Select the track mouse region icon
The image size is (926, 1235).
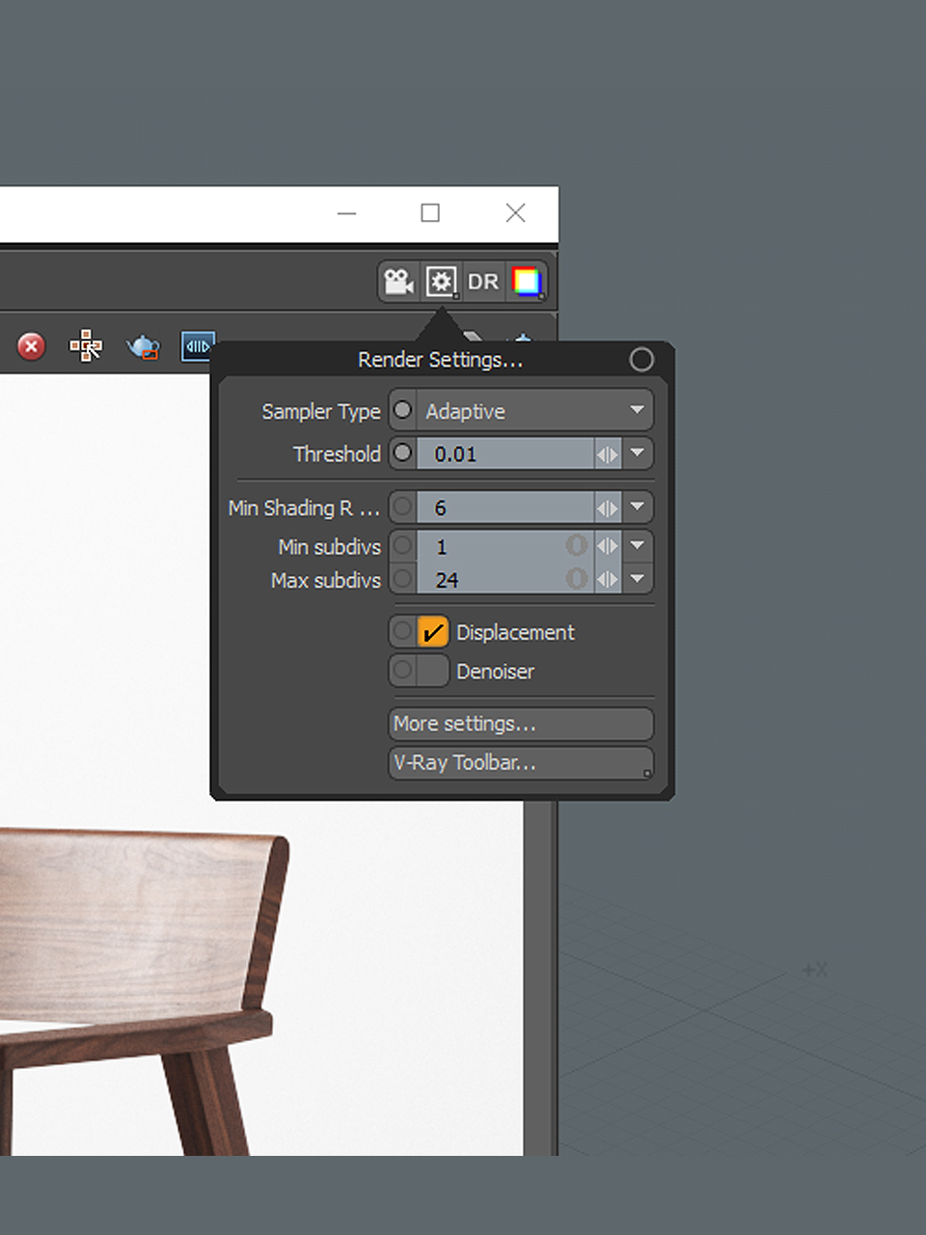86,345
